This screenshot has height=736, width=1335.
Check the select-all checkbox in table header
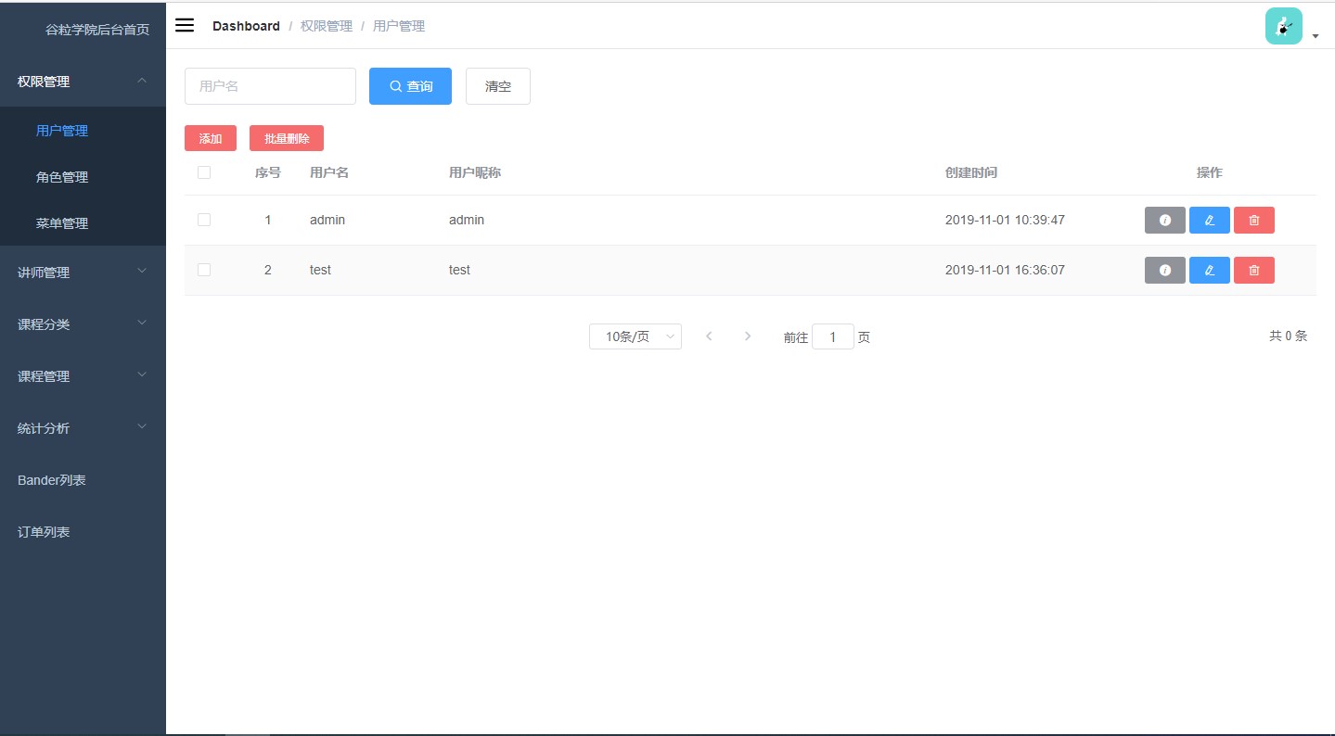click(204, 172)
